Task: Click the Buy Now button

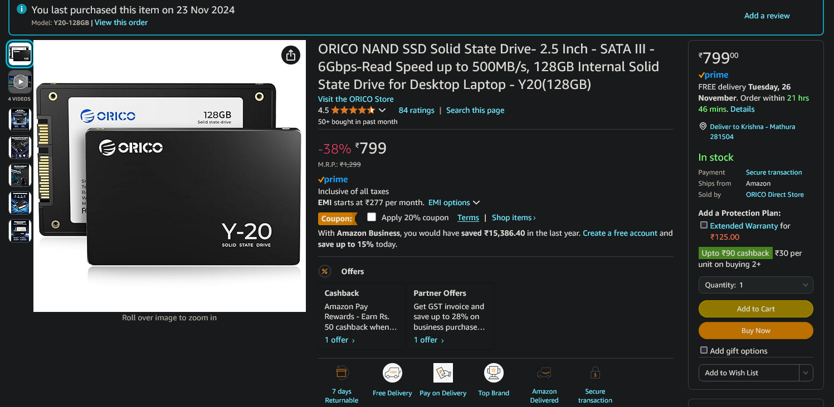Action: click(x=755, y=330)
